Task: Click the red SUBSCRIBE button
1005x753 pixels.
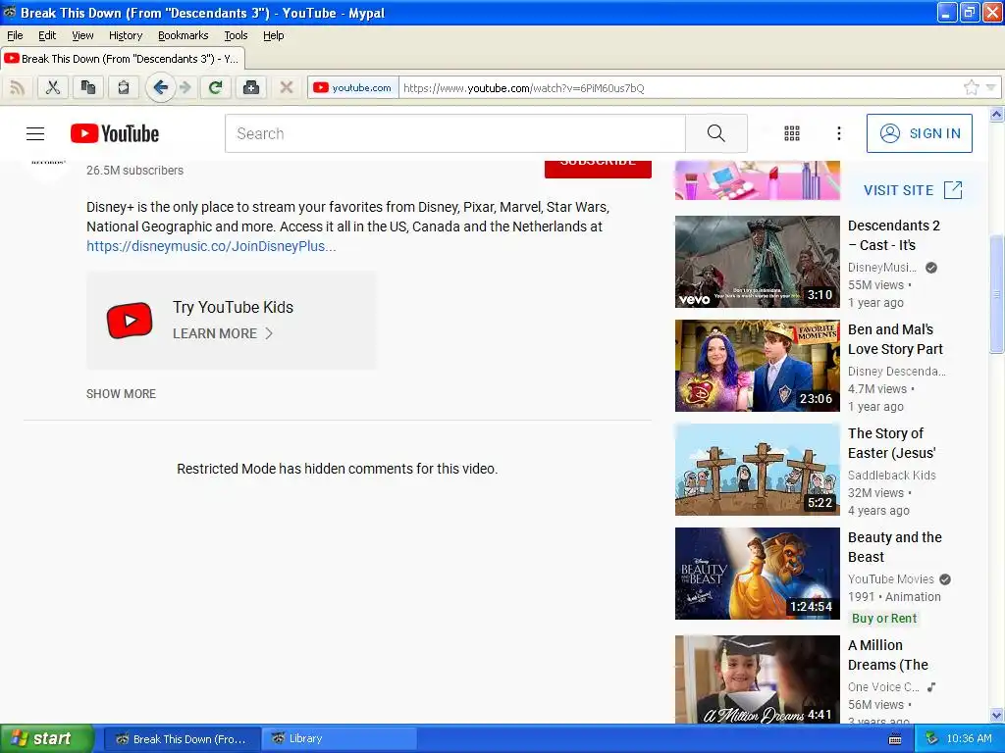Action: coord(598,169)
